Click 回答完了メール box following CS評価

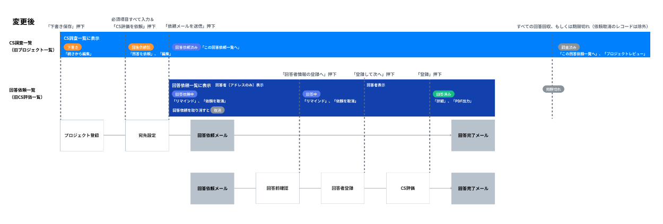[x=473, y=189]
